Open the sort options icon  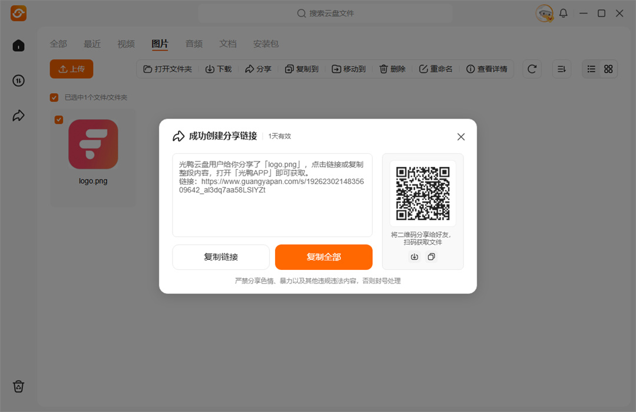coord(562,69)
